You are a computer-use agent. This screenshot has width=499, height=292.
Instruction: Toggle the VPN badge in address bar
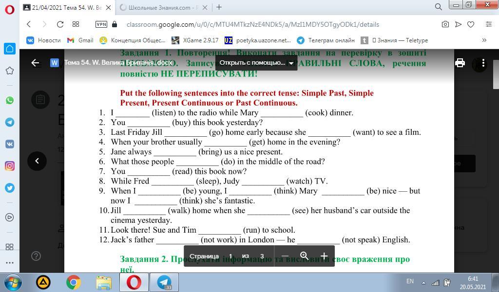point(101,24)
